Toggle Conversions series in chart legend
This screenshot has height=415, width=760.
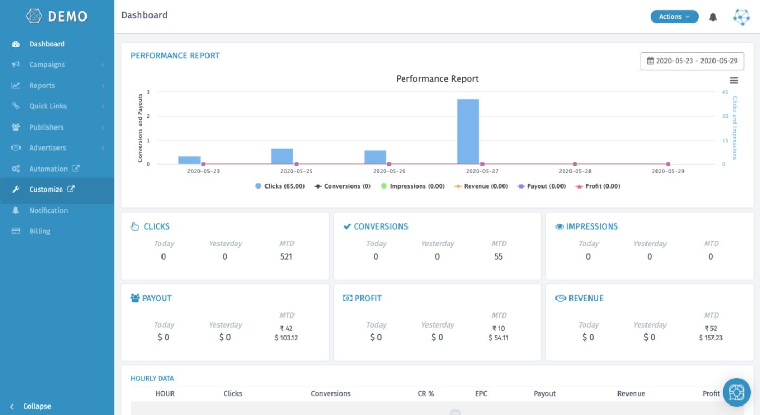tap(342, 186)
